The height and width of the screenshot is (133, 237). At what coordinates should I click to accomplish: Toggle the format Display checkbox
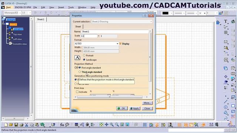click(x=120, y=44)
